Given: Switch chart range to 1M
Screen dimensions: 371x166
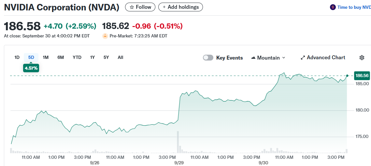Looking at the screenshot, I should (46, 57).
